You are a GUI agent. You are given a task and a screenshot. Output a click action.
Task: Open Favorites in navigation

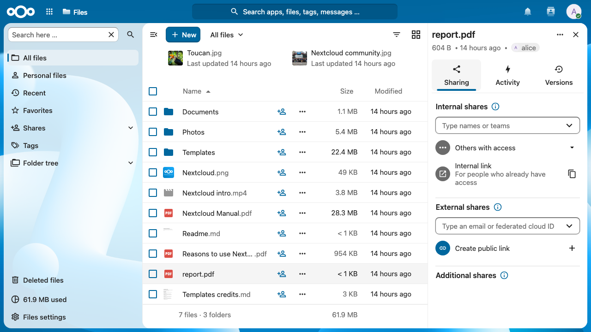(x=73, y=110)
